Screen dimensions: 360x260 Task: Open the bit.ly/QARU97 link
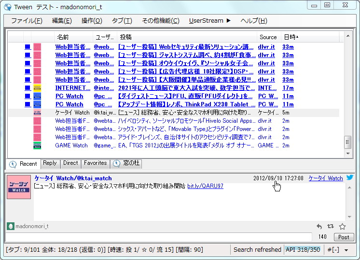tap(205, 186)
